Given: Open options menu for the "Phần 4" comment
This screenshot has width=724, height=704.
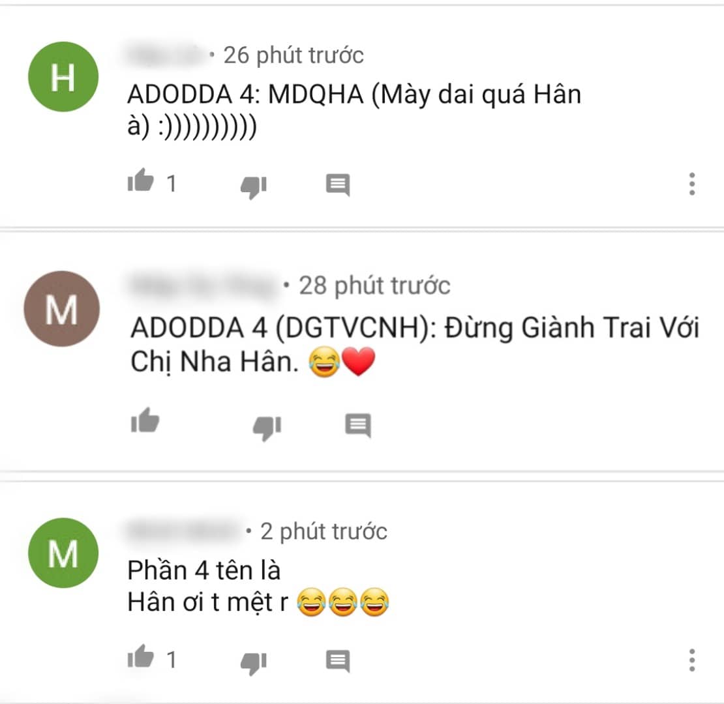Looking at the screenshot, I should [691, 660].
